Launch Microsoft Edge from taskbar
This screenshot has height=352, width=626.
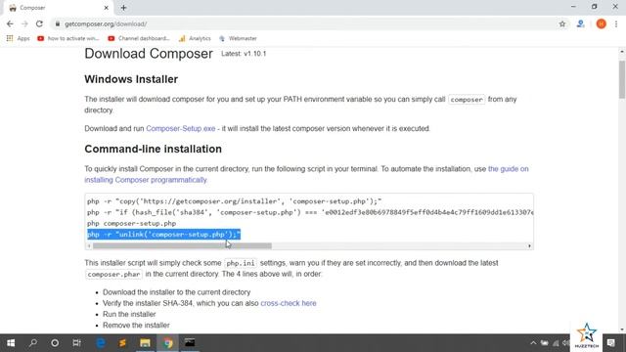pyautogui.click(x=101, y=343)
